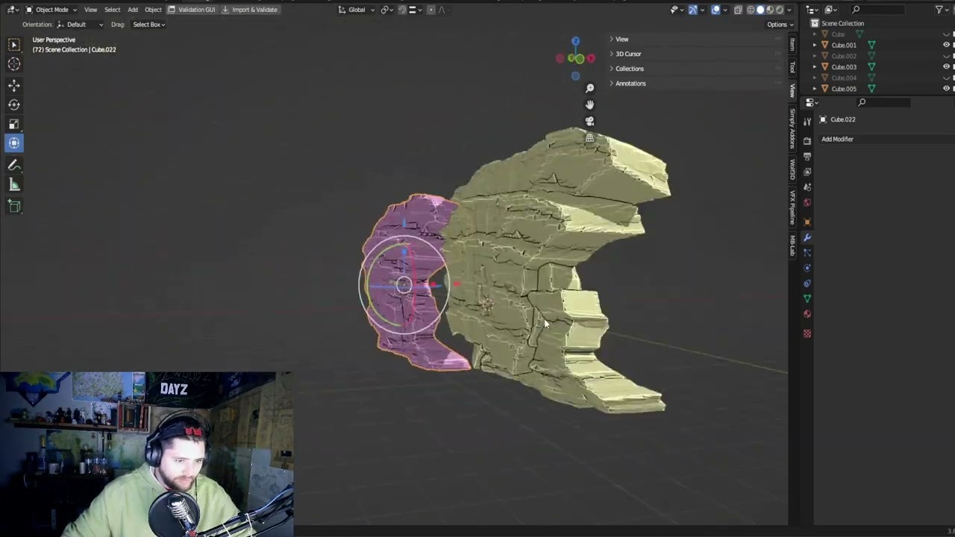
Task: Expand the Cube.001 tree item
Action: (x=815, y=45)
